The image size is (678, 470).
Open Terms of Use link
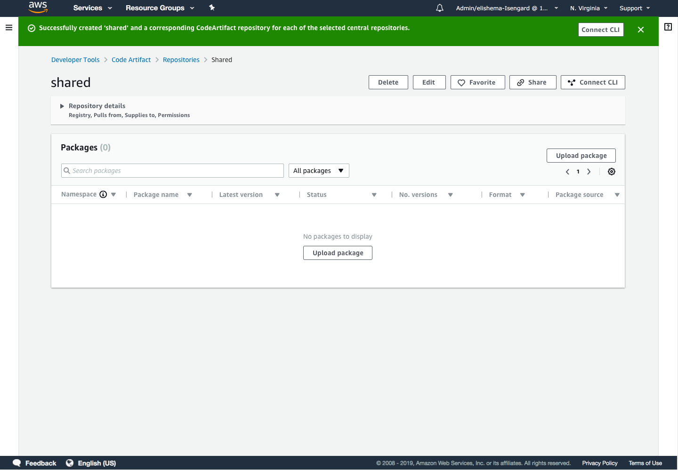[x=646, y=463]
